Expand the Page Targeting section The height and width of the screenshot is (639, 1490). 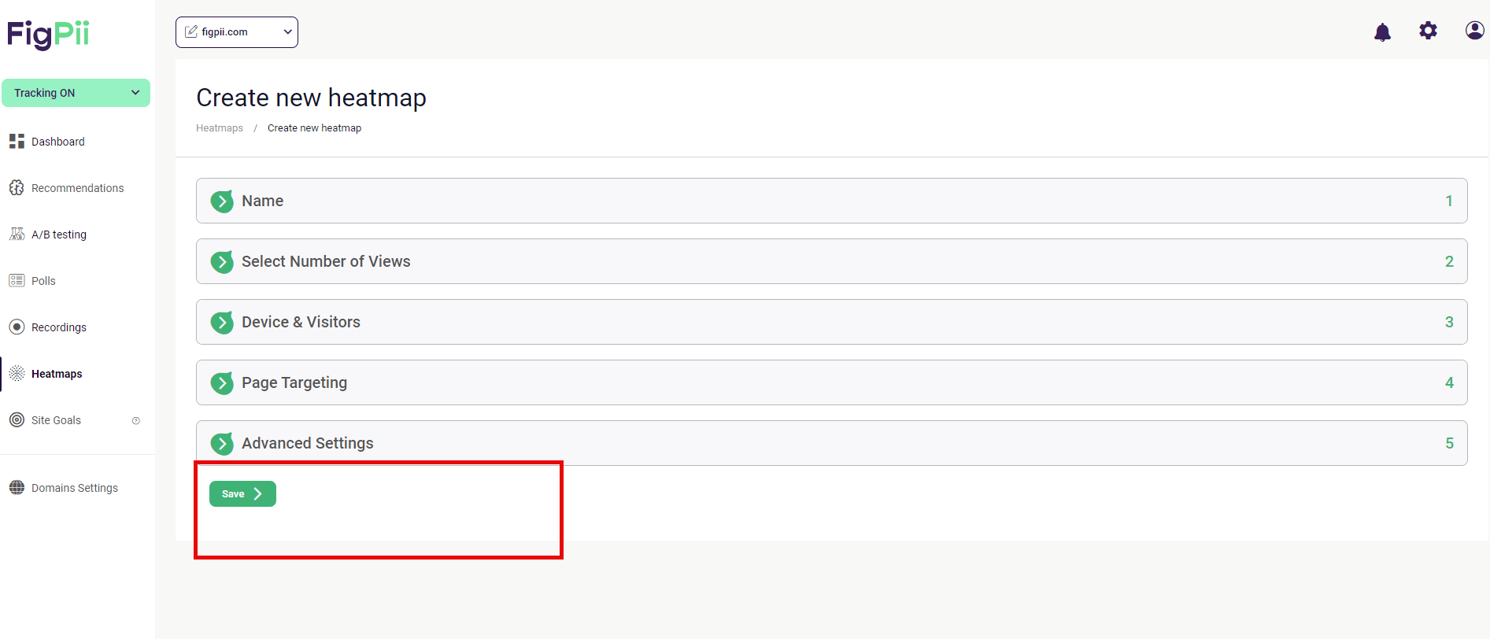click(x=831, y=382)
